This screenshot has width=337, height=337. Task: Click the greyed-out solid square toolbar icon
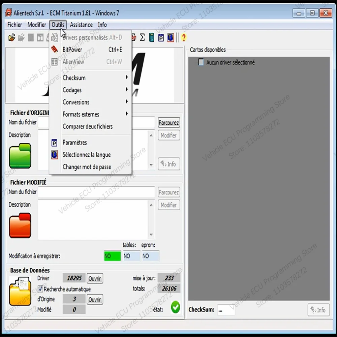(x=31, y=38)
